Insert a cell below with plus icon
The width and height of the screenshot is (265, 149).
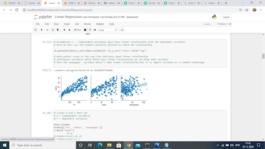coord(41,30)
